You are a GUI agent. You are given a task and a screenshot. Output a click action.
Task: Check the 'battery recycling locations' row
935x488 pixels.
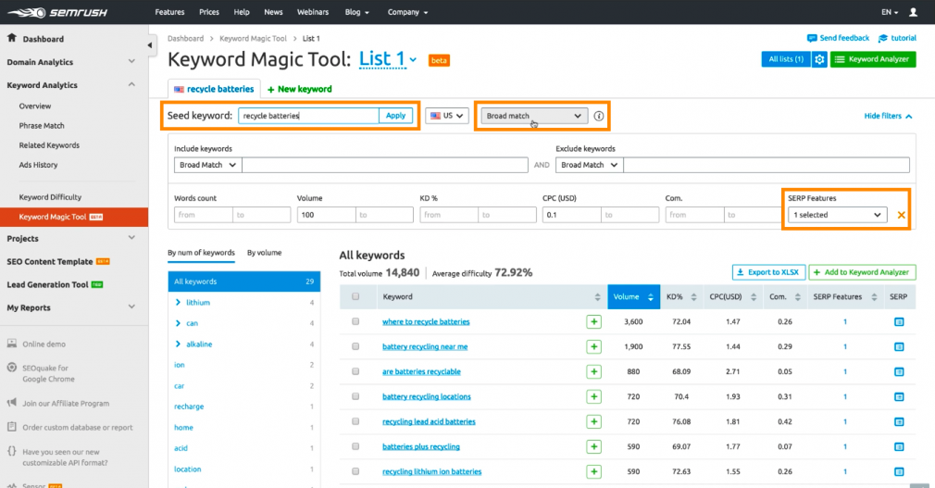tap(355, 396)
